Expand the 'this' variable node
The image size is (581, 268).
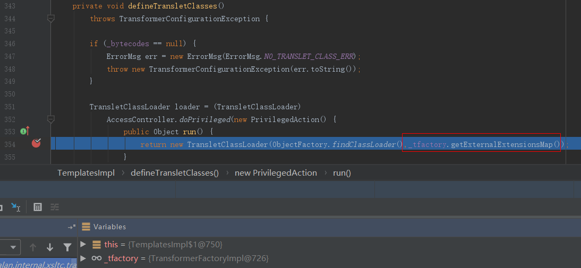(83, 244)
